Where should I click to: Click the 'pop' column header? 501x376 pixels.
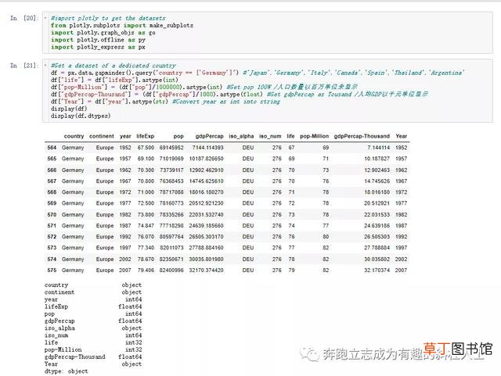(178, 136)
